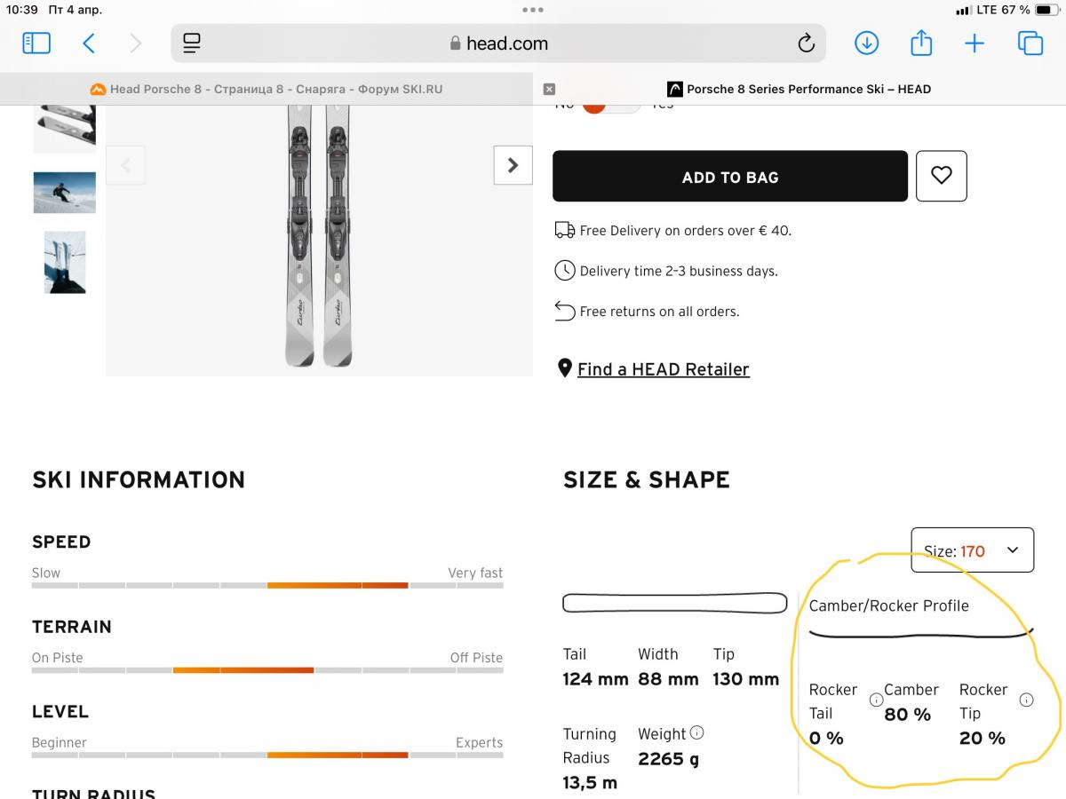Viewport: 1066px width, 799px height.
Task: Open the Size 170 dropdown
Action: tap(973, 550)
